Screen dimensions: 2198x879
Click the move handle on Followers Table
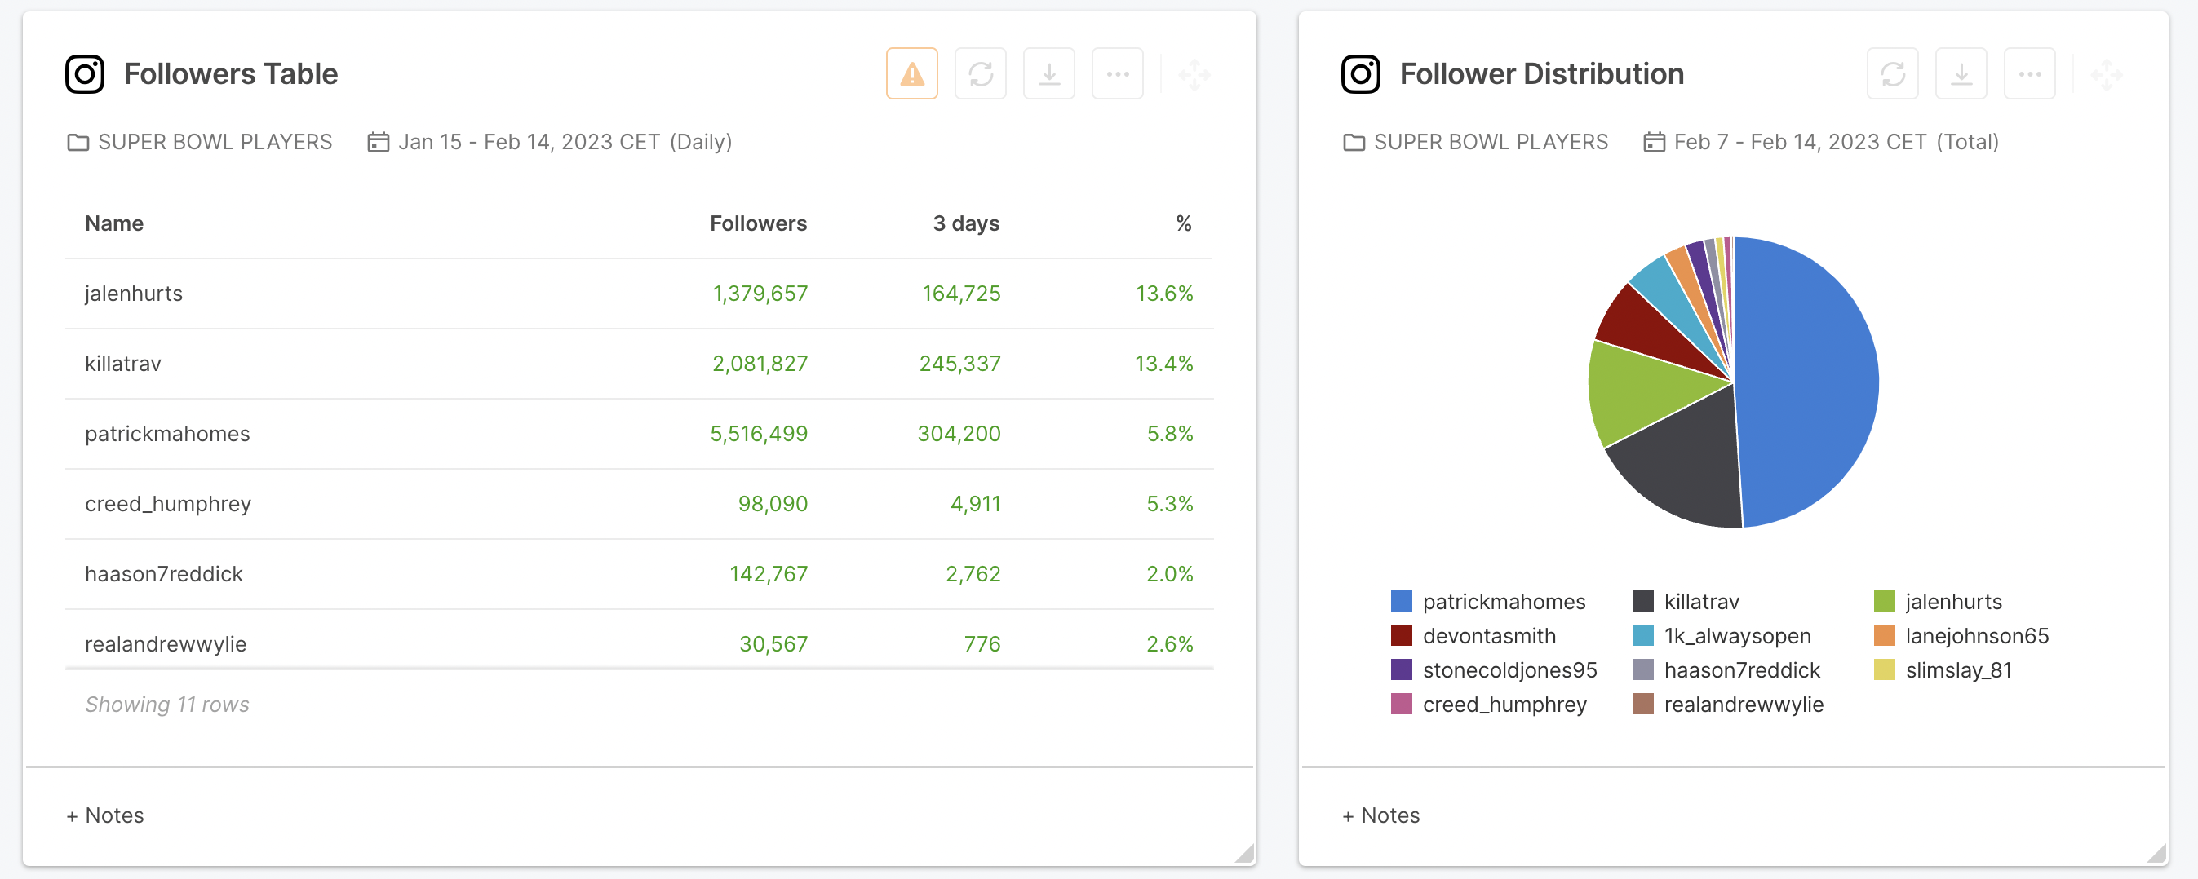[1194, 75]
